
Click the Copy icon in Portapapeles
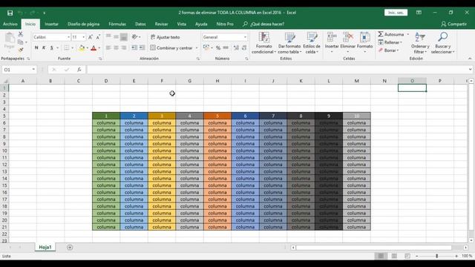coord(21,42)
